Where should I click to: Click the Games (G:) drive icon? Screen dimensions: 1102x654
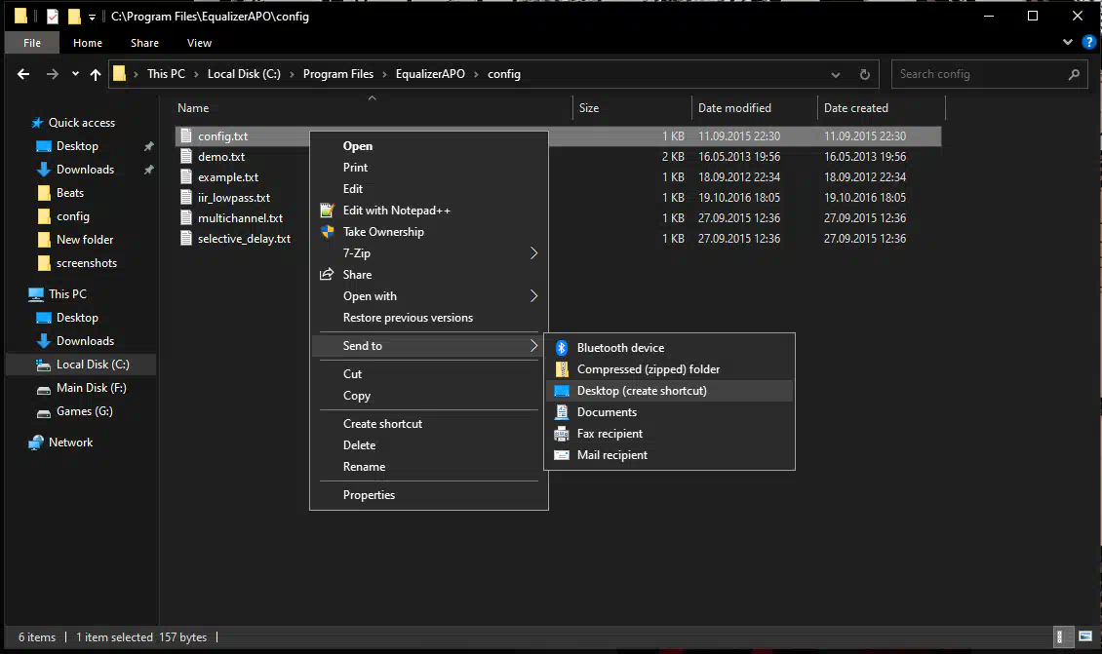[44, 411]
